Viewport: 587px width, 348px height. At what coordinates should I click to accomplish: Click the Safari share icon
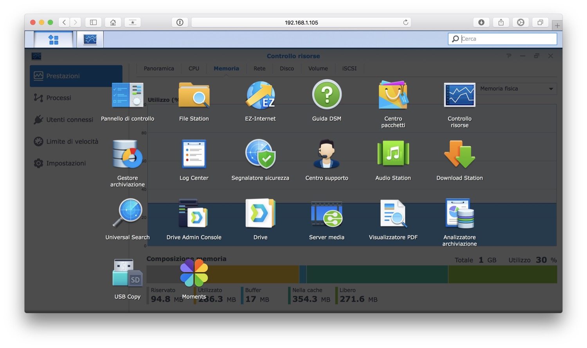(501, 22)
